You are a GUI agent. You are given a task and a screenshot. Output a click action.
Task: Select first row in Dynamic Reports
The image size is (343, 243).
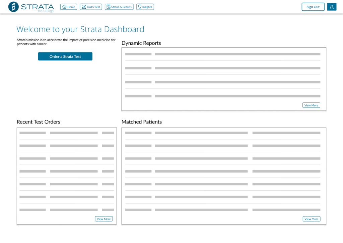(x=223, y=54)
